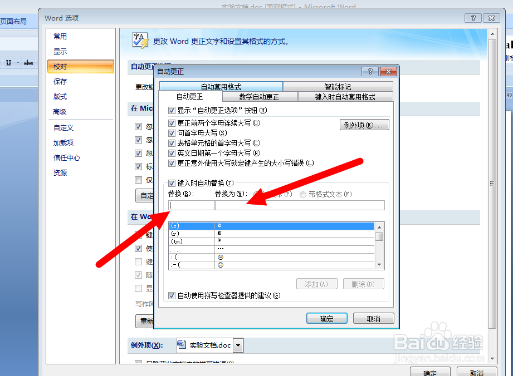Toggle 表格单元格的首字母大写 checkbox

172,143
